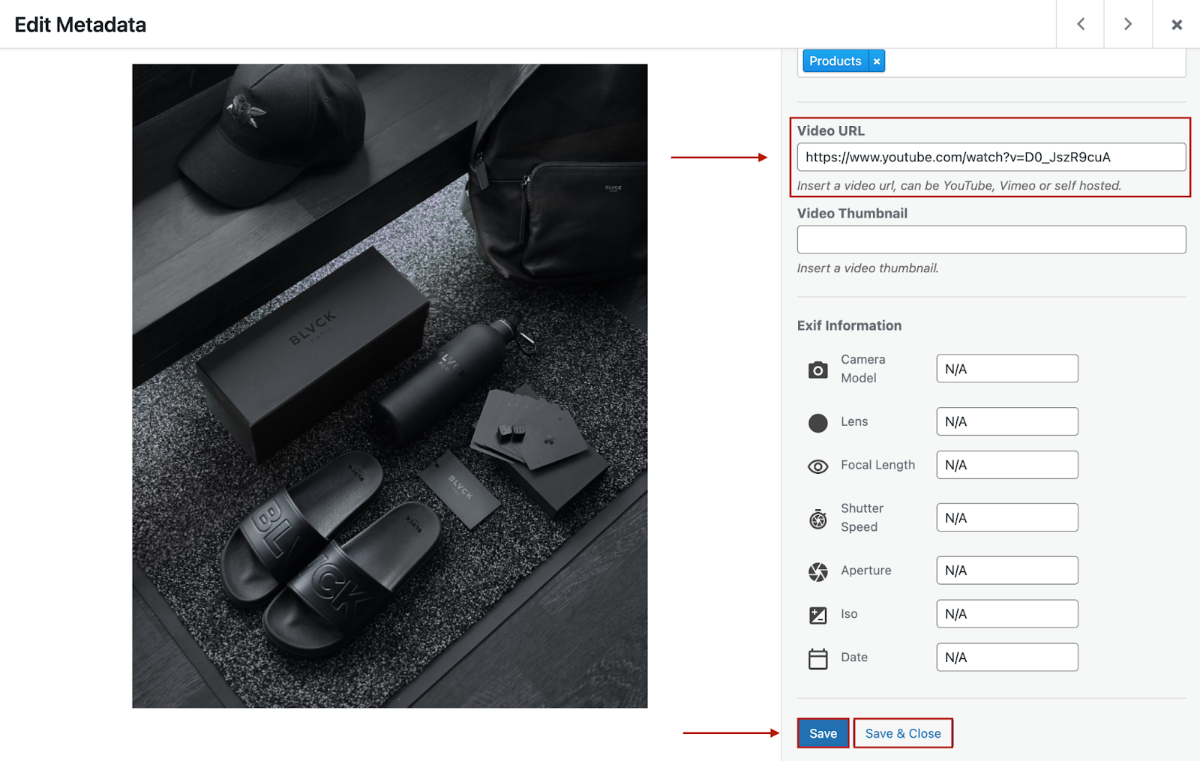Focus the Video Thumbnail input field

click(991, 240)
